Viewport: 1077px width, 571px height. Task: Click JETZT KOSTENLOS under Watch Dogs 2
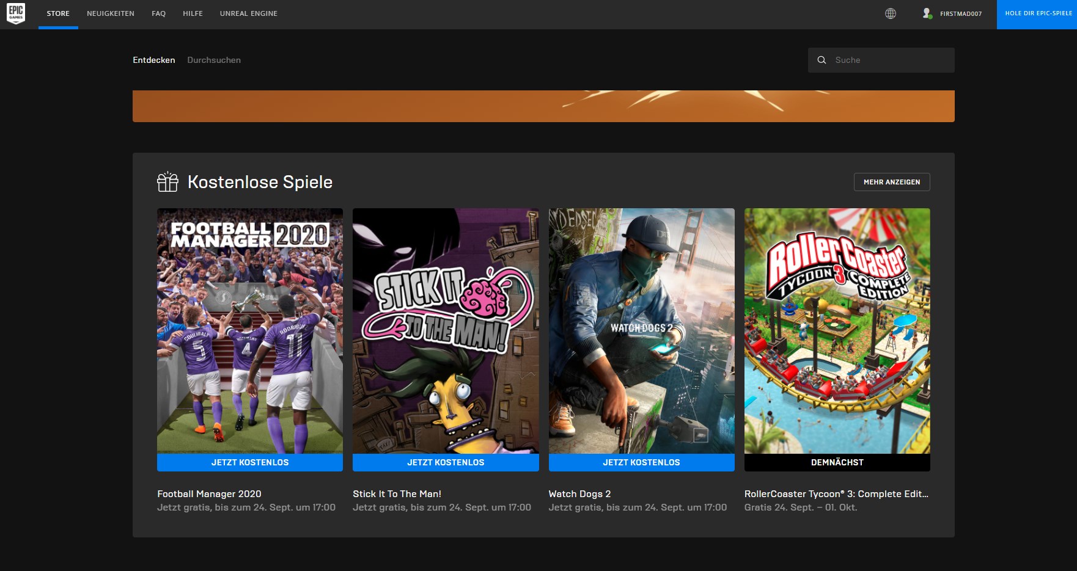pos(642,462)
